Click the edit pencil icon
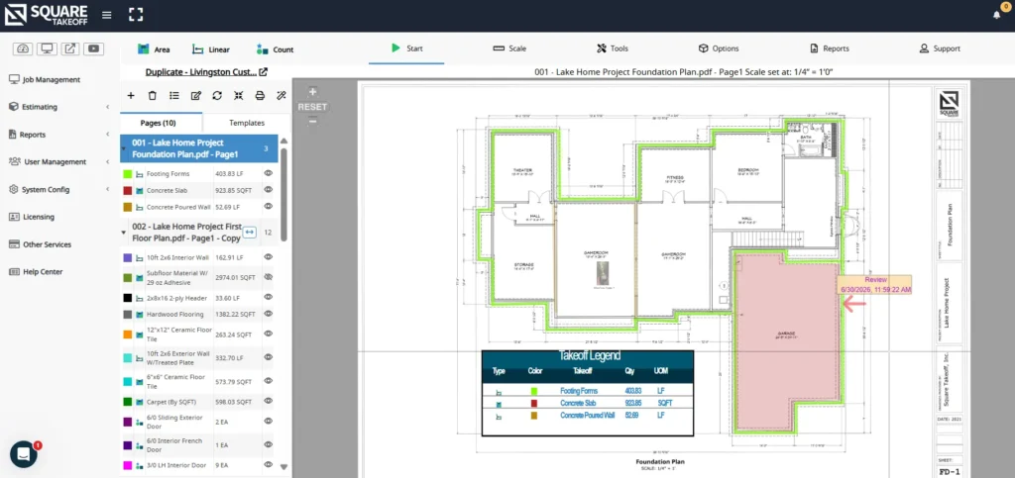 [x=195, y=96]
